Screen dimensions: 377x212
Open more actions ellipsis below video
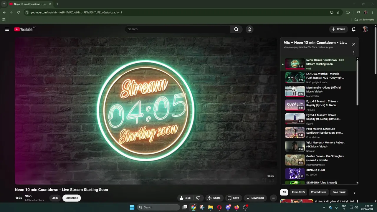coord(273,198)
